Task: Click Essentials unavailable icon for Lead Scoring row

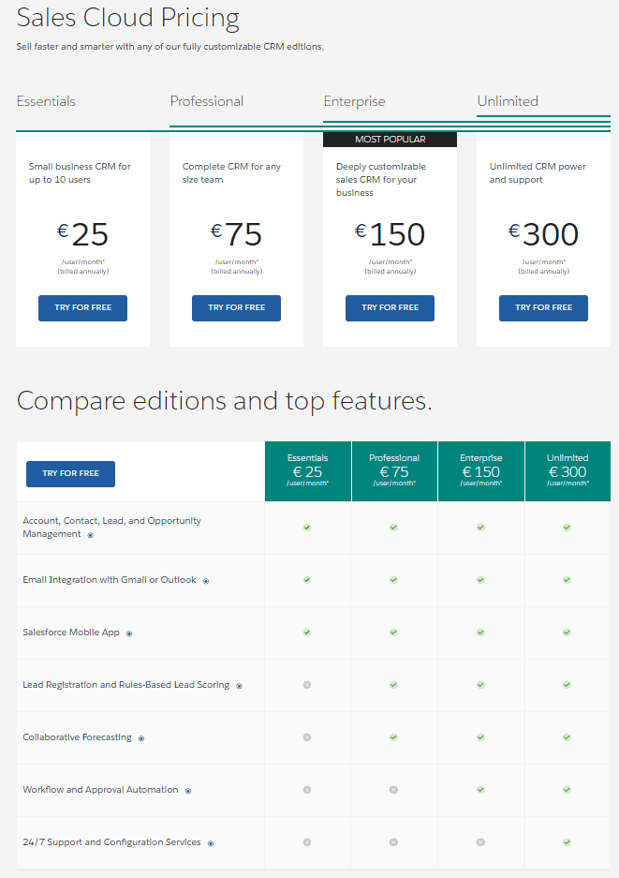Action: pos(307,685)
